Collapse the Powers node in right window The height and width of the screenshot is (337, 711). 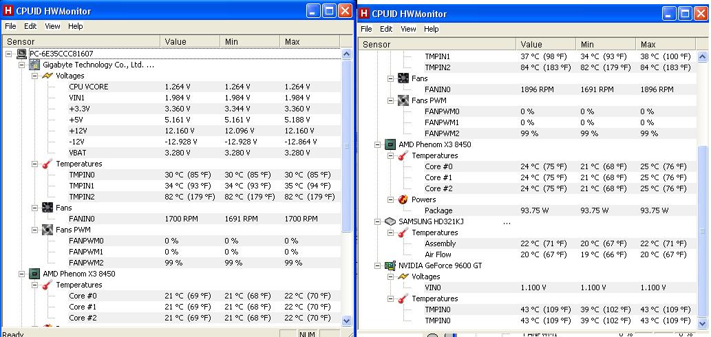pos(391,199)
